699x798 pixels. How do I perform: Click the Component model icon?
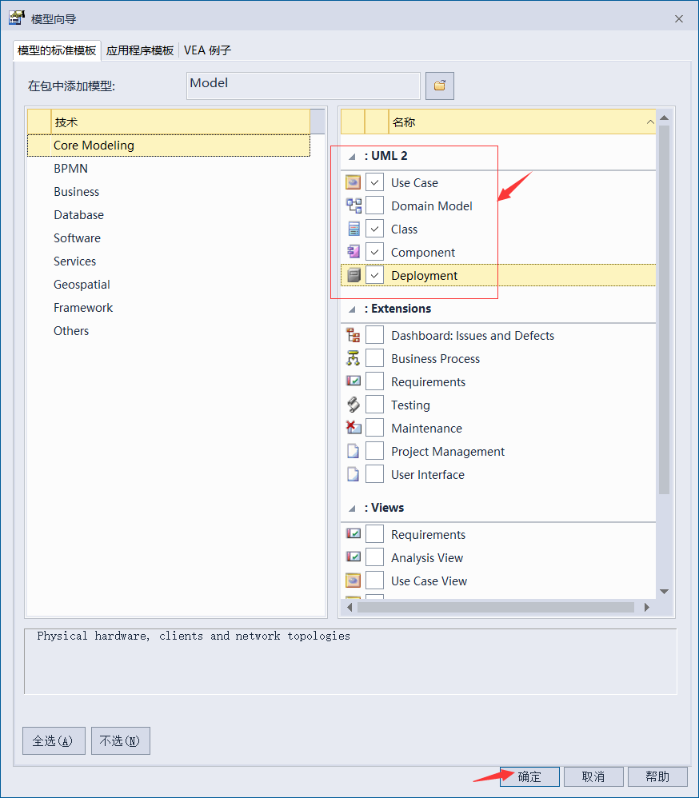tap(352, 251)
